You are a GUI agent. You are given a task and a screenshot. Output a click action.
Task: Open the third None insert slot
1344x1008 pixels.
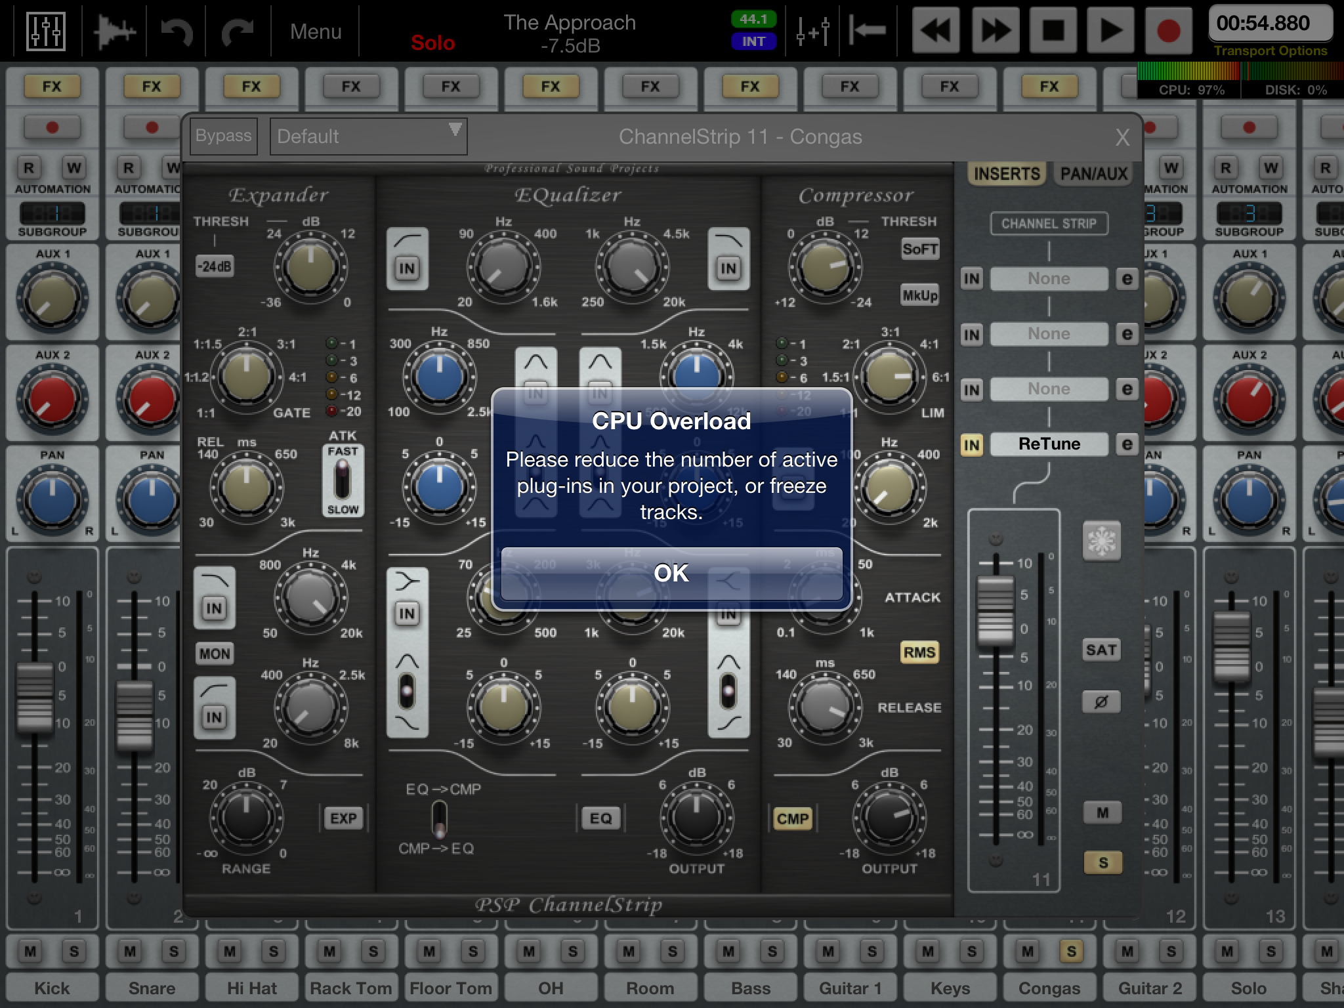pos(1049,389)
